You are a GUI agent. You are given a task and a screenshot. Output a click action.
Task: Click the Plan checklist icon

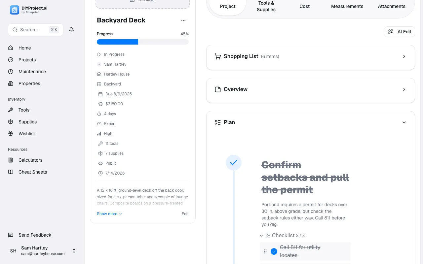tap(218, 122)
